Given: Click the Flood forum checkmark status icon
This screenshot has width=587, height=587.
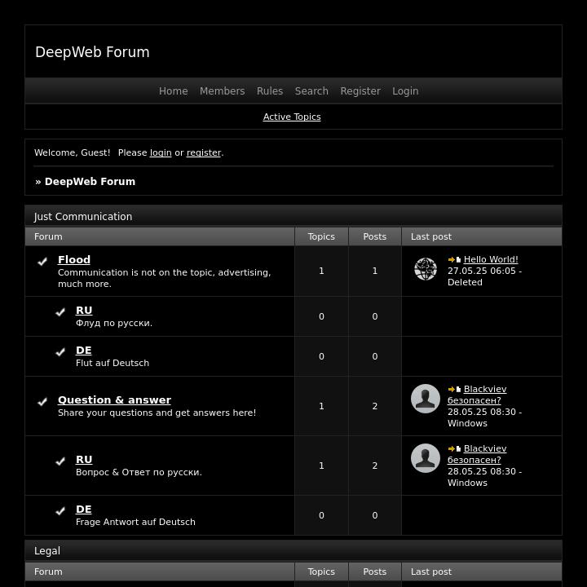Looking at the screenshot, I should point(42,262).
